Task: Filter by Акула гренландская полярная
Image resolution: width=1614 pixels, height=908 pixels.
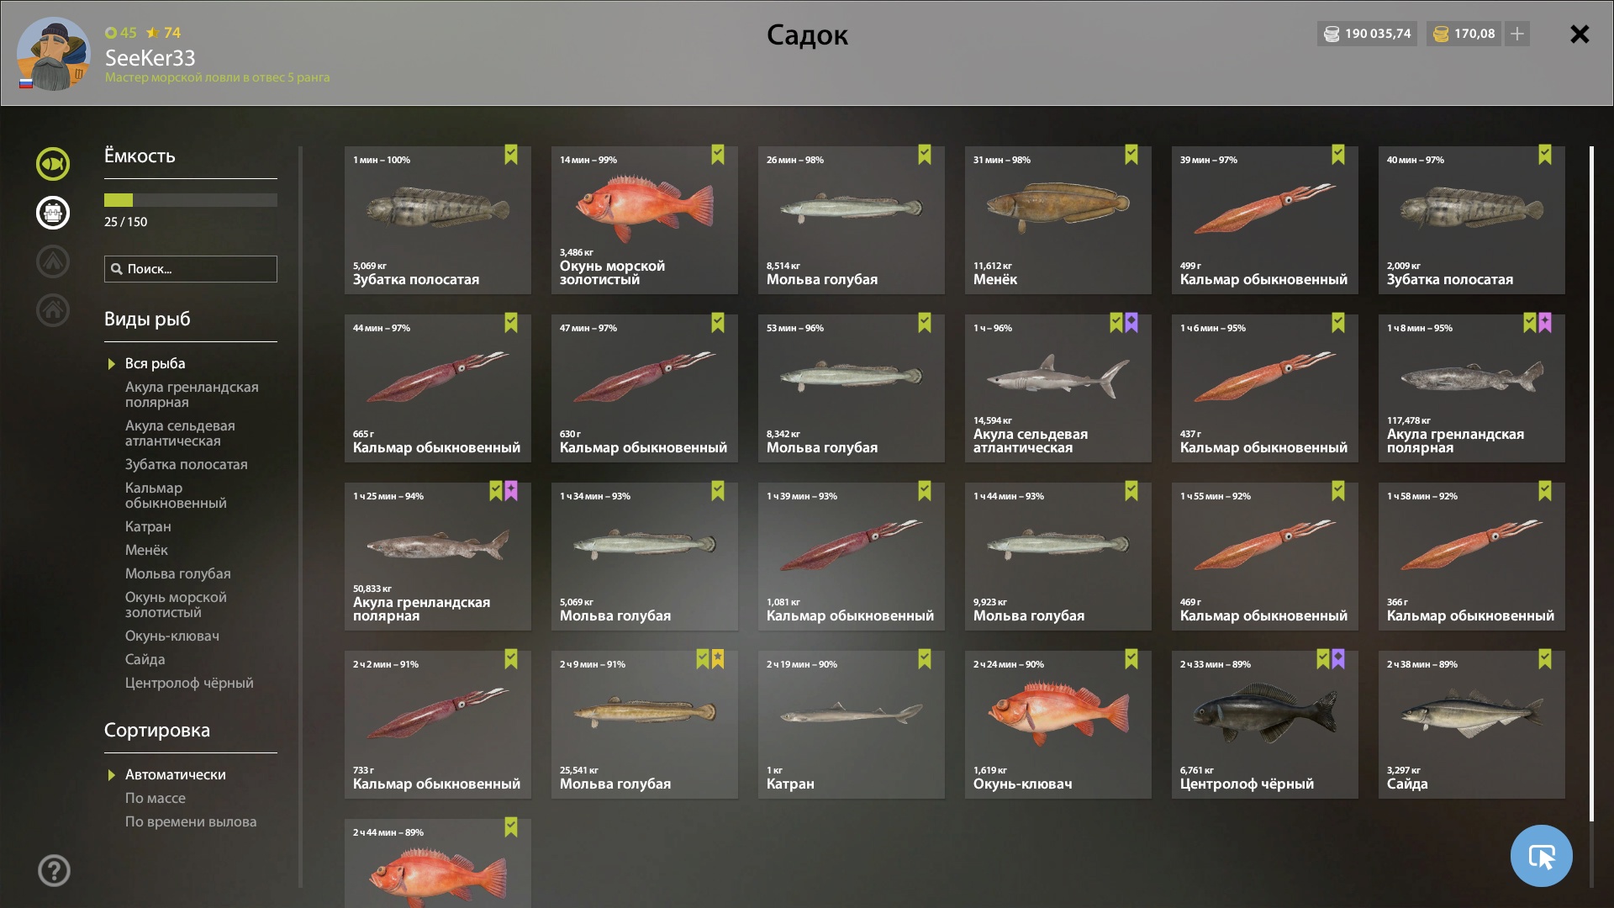Action: [192, 394]
